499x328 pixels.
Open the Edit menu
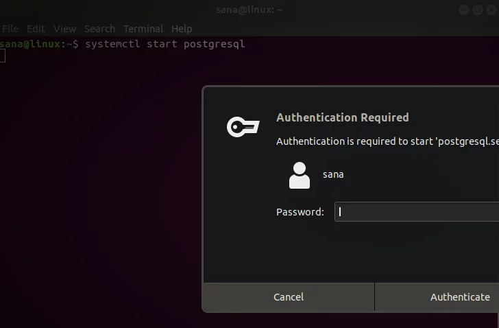(x=36, y=29)
